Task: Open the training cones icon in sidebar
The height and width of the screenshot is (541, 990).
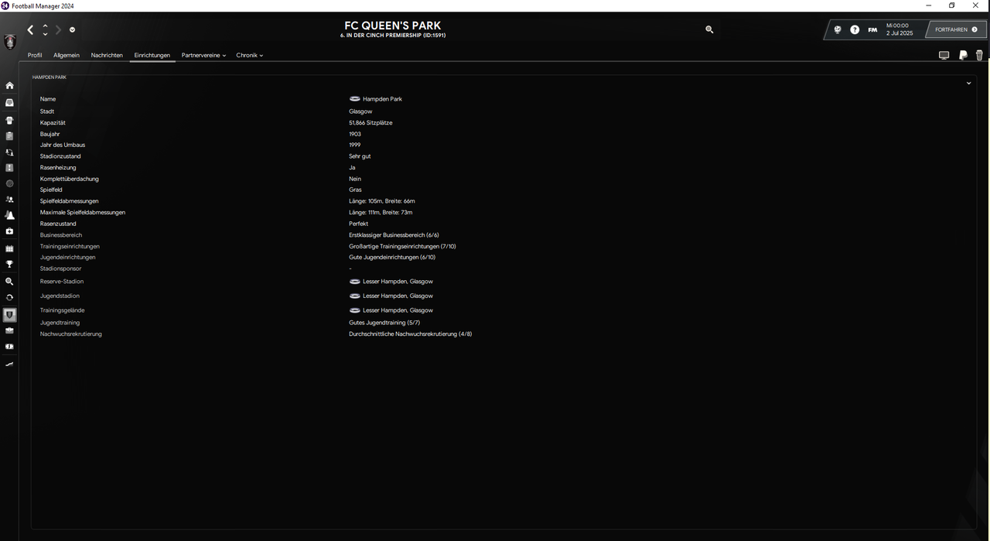Action: [9, 215]
